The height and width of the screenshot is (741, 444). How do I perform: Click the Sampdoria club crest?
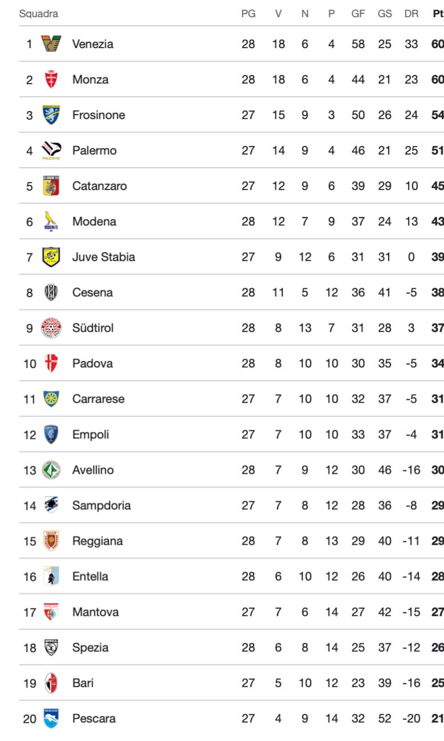pyautogui.click(x=51, y=505)
